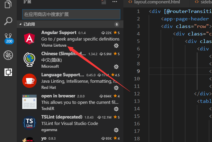Click the Angular Support extension logo
The width and height of the screenshot is (212, 142).
pyautogui.click(x=29, y=39)
